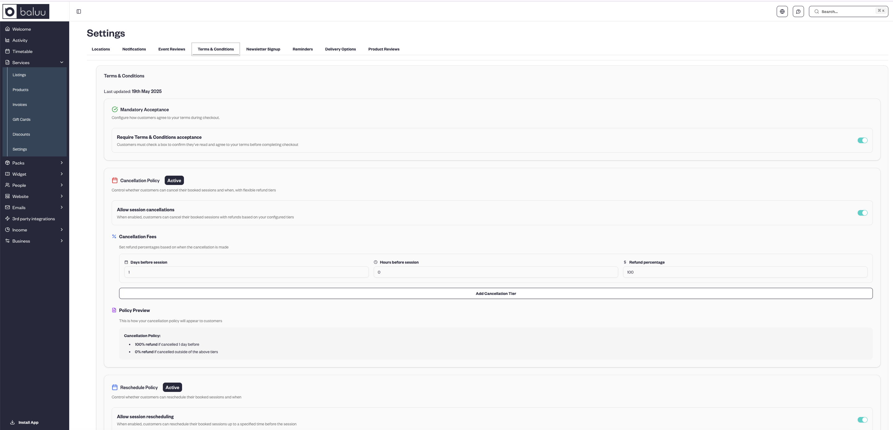The image size is (893, 430).
Task: Click the Refund percentage input field
Action: [745, 272]
